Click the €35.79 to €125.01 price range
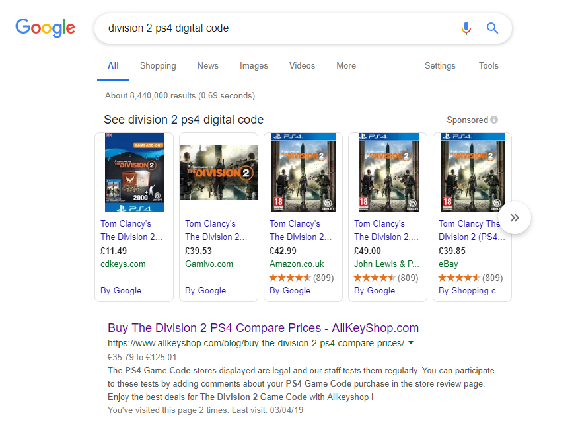 [142, 357]
